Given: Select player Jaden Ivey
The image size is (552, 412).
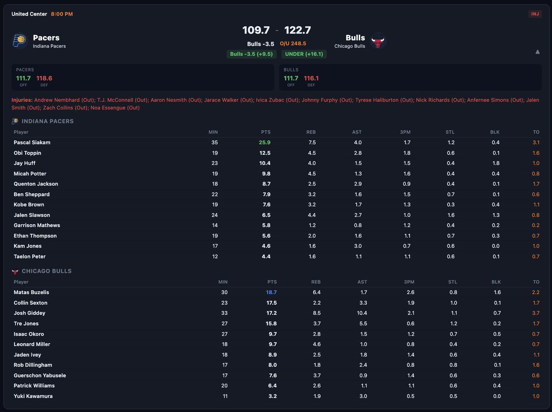Looking at the screenshot, I should 27,355.
